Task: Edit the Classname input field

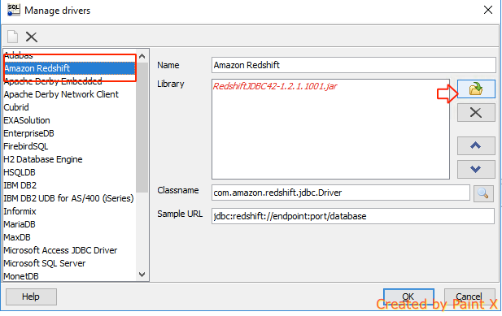Action: tap(341, 193)
